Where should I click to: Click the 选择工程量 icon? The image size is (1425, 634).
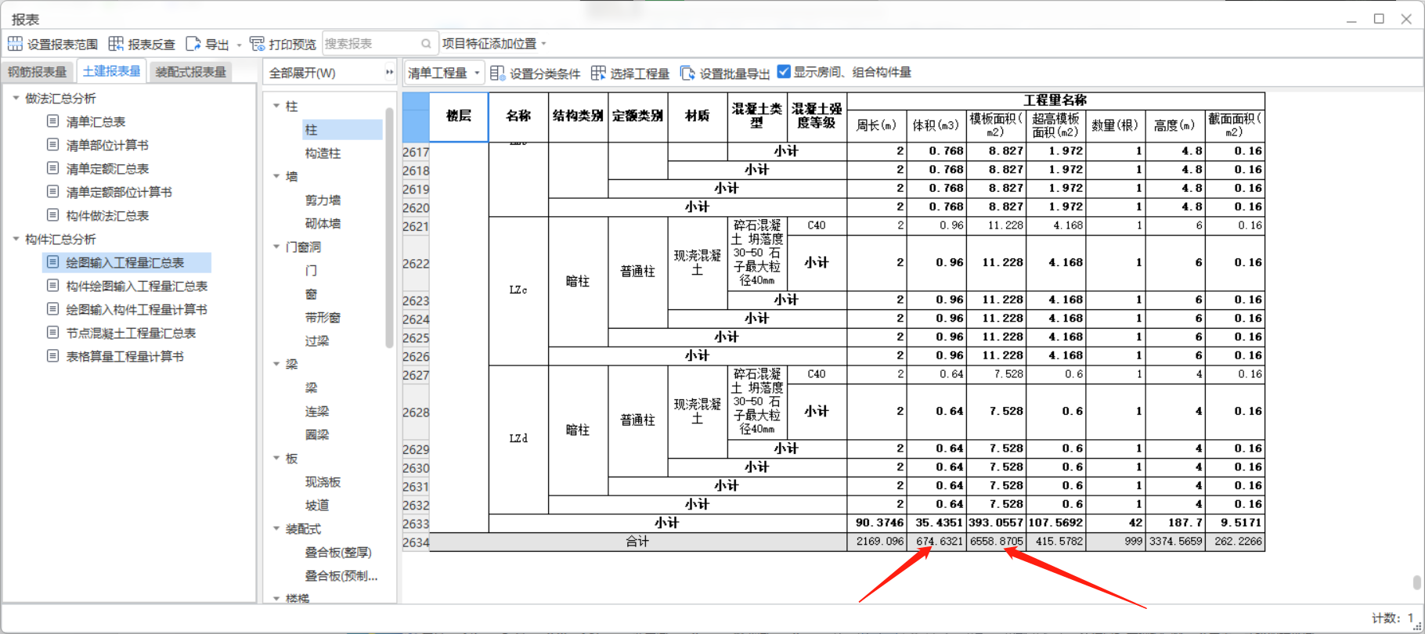click(598, 73)
